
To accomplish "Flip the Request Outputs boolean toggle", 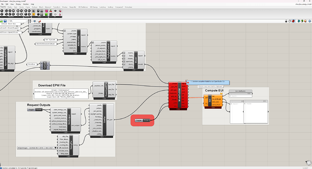I will pos(35,110).
